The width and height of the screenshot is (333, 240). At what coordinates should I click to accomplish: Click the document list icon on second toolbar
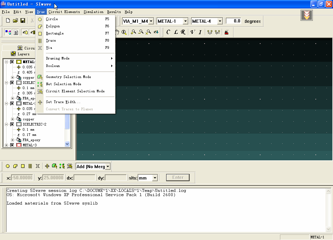[x=16, y=32]
